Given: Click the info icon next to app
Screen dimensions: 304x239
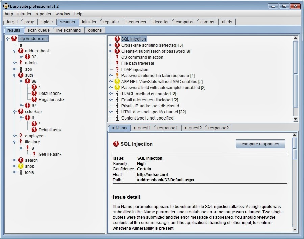Looking at the screenshot, I should 21,69.
